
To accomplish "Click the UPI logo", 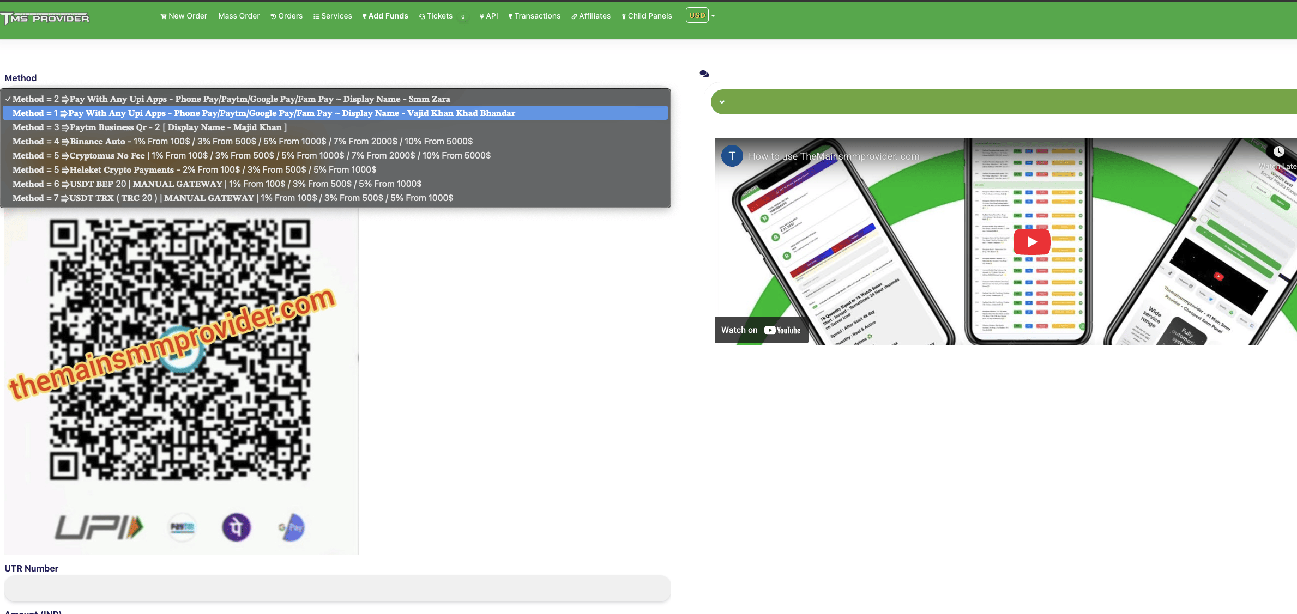I will (99, 527).
